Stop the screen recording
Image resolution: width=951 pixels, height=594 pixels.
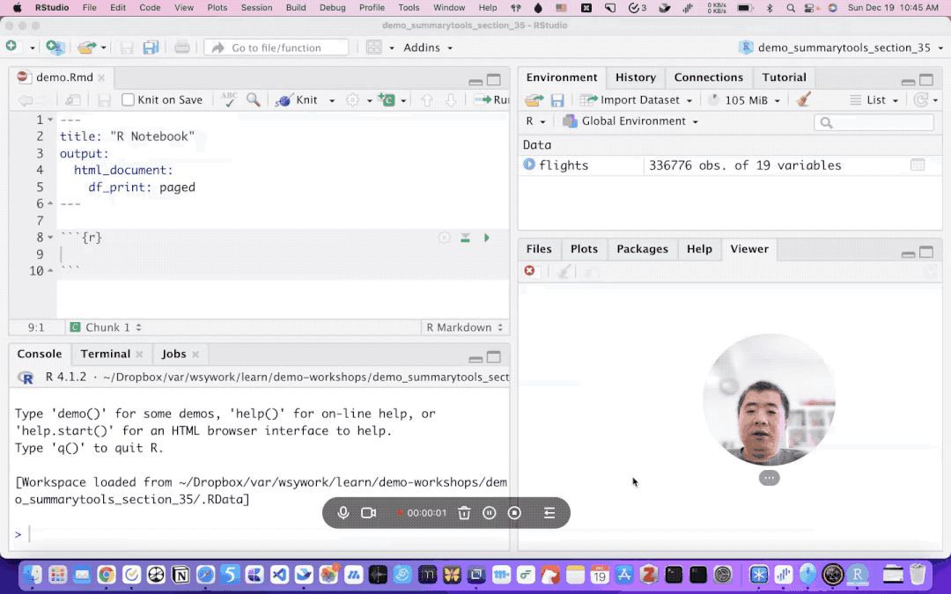point(514,513)
